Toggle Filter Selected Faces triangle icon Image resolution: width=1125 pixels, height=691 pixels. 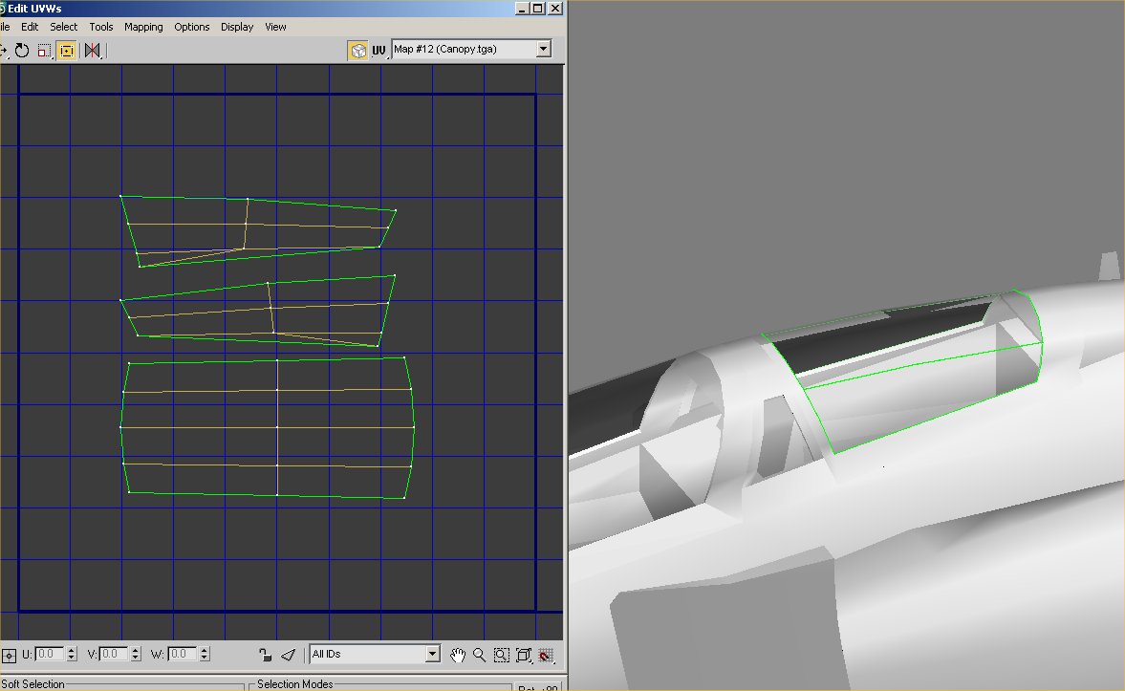tap(289, 655)
